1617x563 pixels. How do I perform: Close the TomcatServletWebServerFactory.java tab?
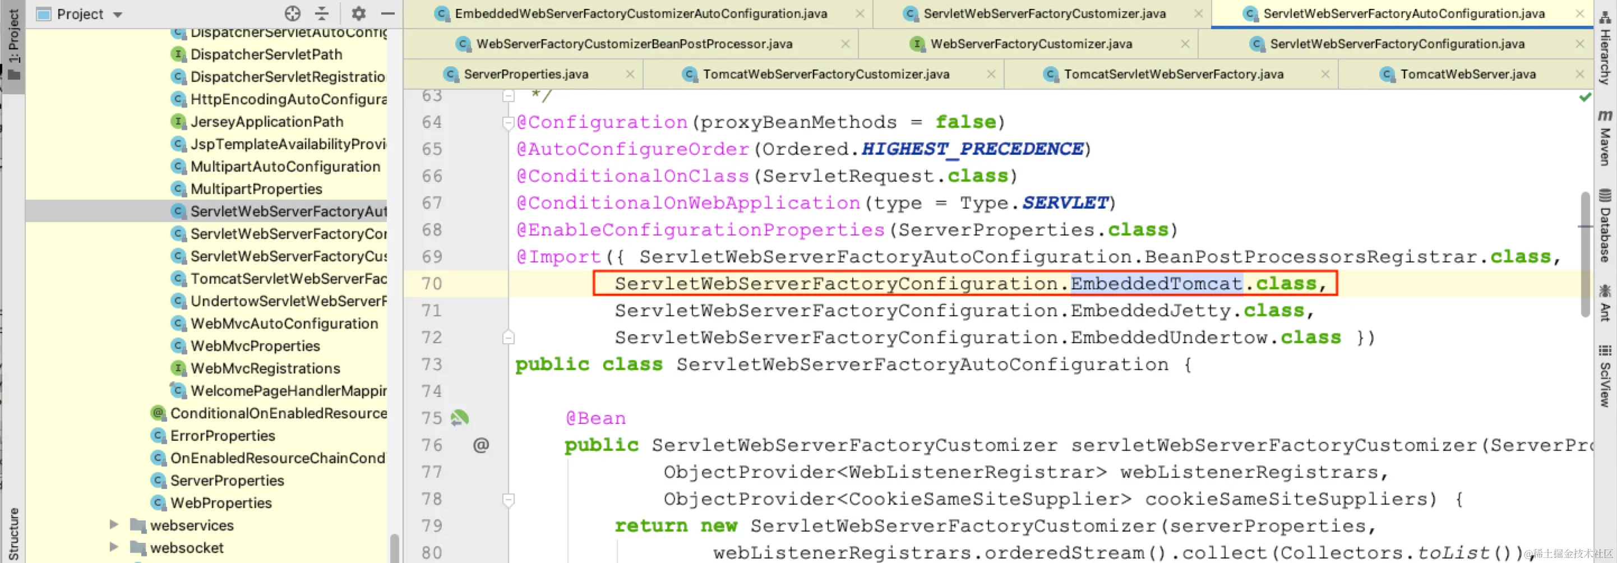coord(1325,74)
